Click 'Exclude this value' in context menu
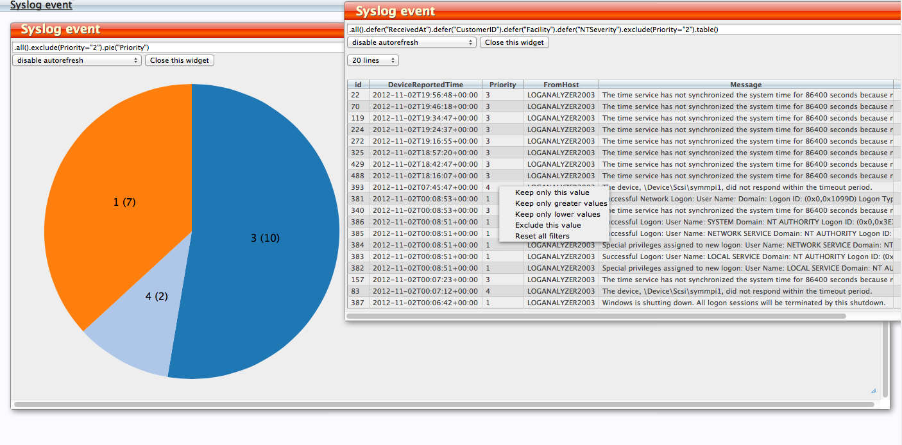902x445 pixels. 548,225
